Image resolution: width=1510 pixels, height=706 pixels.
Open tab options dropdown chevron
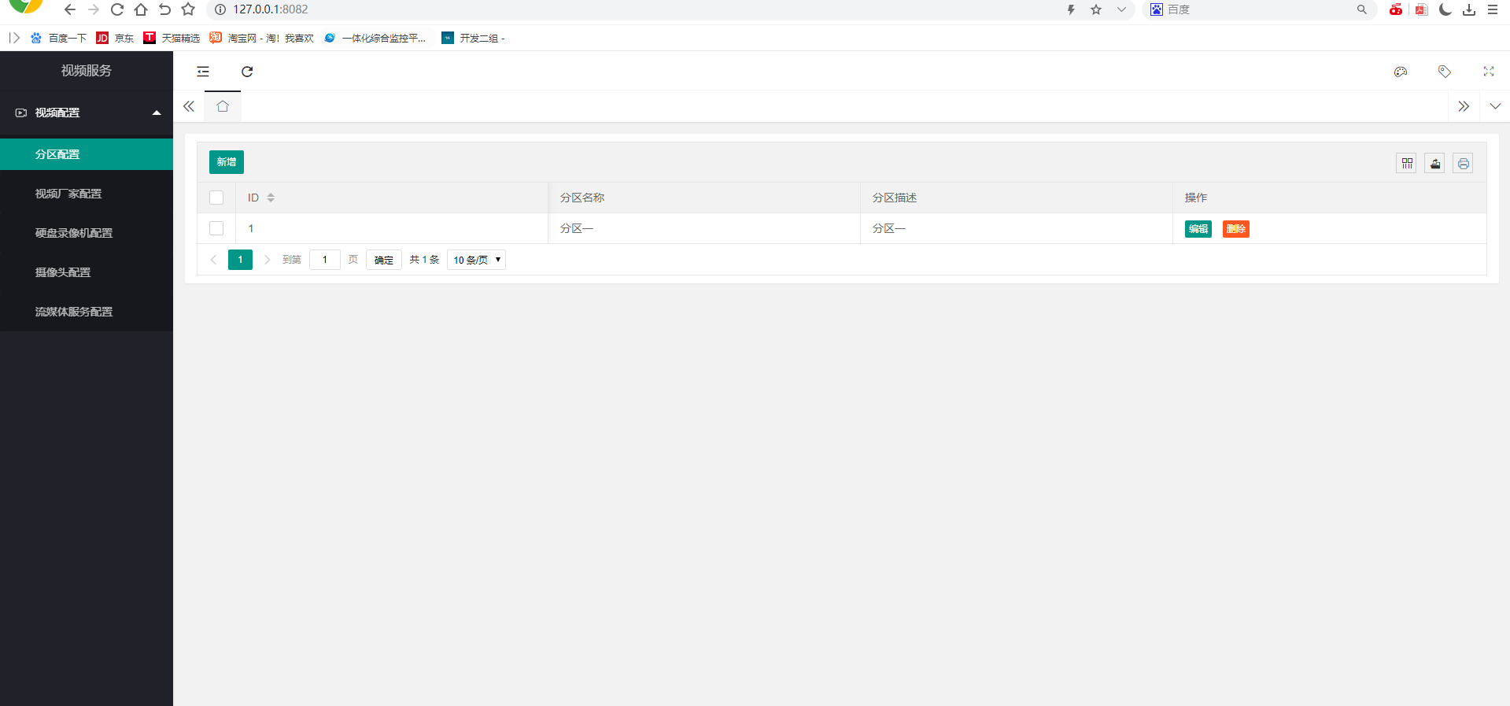click(1495, 106)
